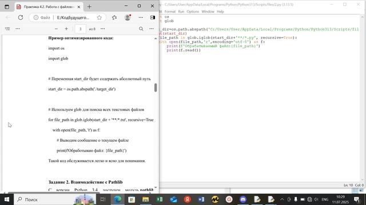Zoom out the PDF document
Image resolution: width=366 pixels, height=205 pixels.
point(56,29)
